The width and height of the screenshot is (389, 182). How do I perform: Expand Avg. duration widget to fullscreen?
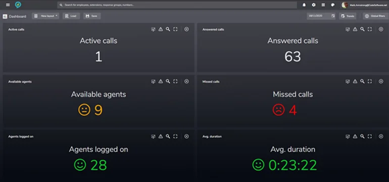click(x=370, y=136)
